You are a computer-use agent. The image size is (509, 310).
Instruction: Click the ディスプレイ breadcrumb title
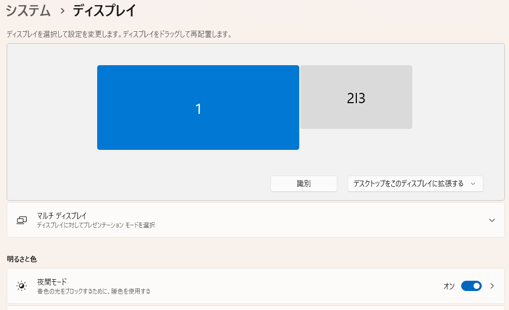pyautogui.click(x=104, y=10)
